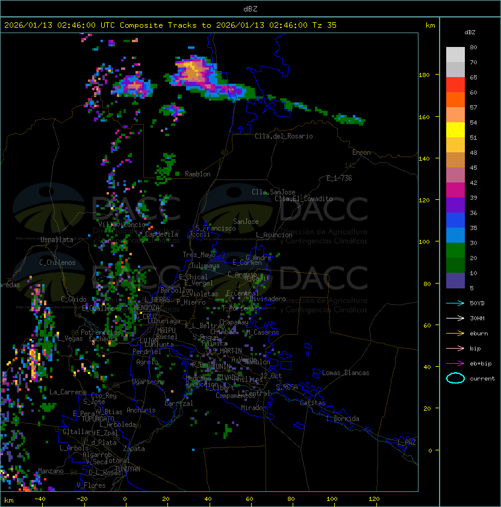Click the 'Encon' map label
Viewport: 501px width, 507px height.
[x=361, y=152]
